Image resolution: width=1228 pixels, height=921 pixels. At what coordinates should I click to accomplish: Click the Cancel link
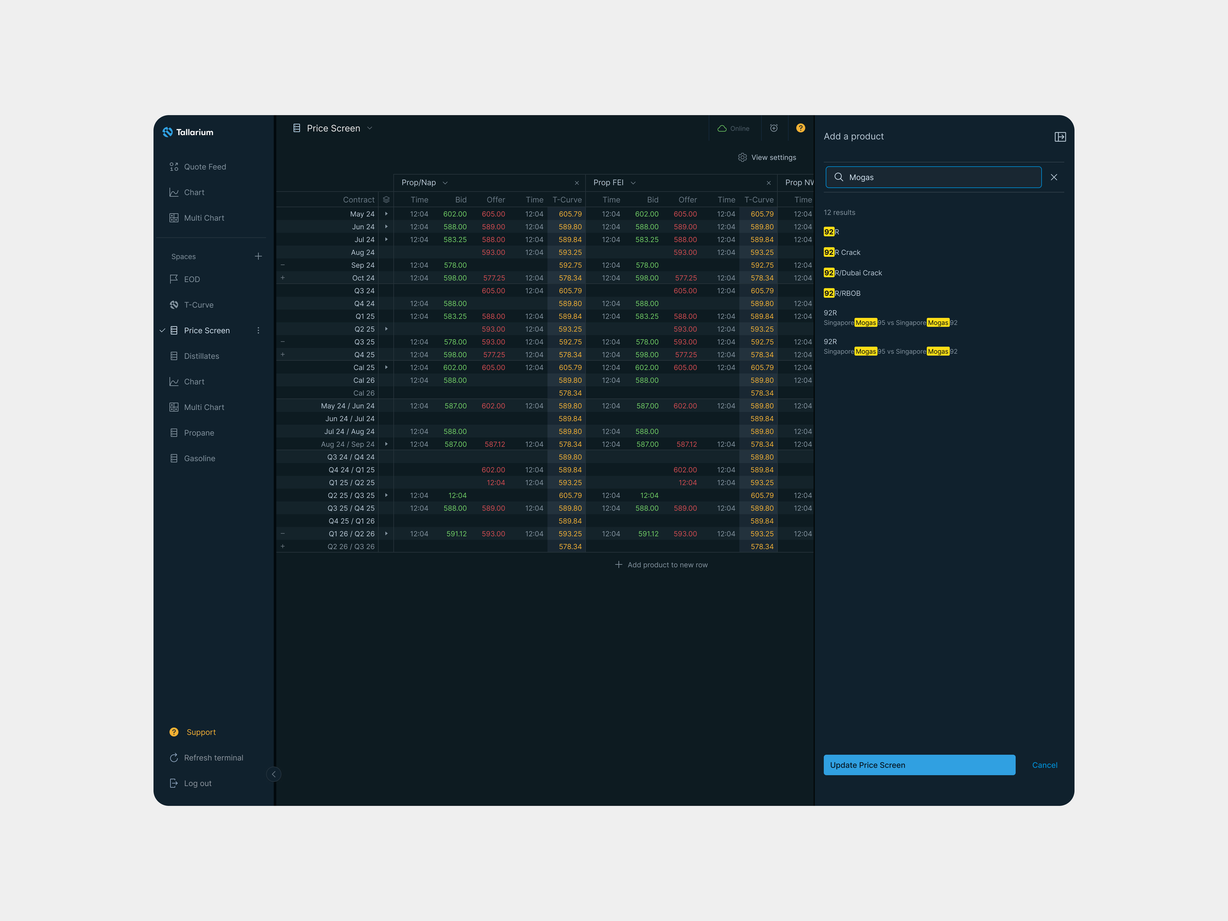point(1044,765)
